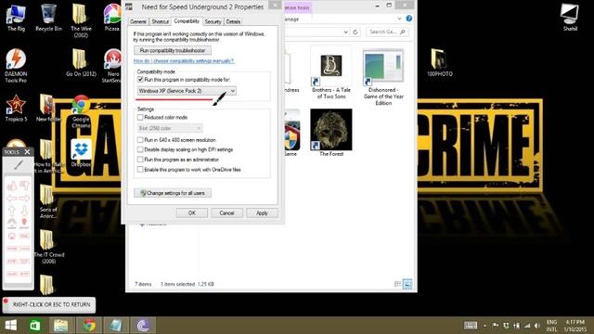Viewport: 594px width, 334px height.
Task: Select the pen tool in Tools panel
Action: [19, 165]
